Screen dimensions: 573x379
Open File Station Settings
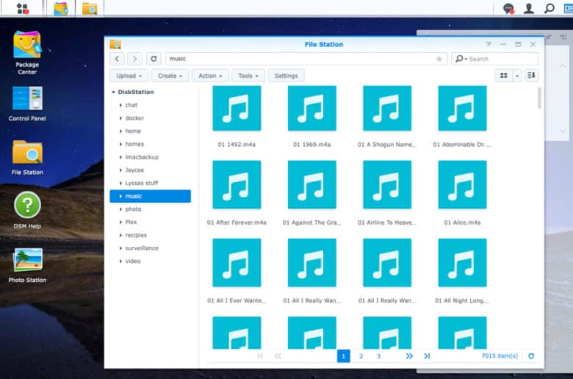pyautogui.click(x=286, y=76)
